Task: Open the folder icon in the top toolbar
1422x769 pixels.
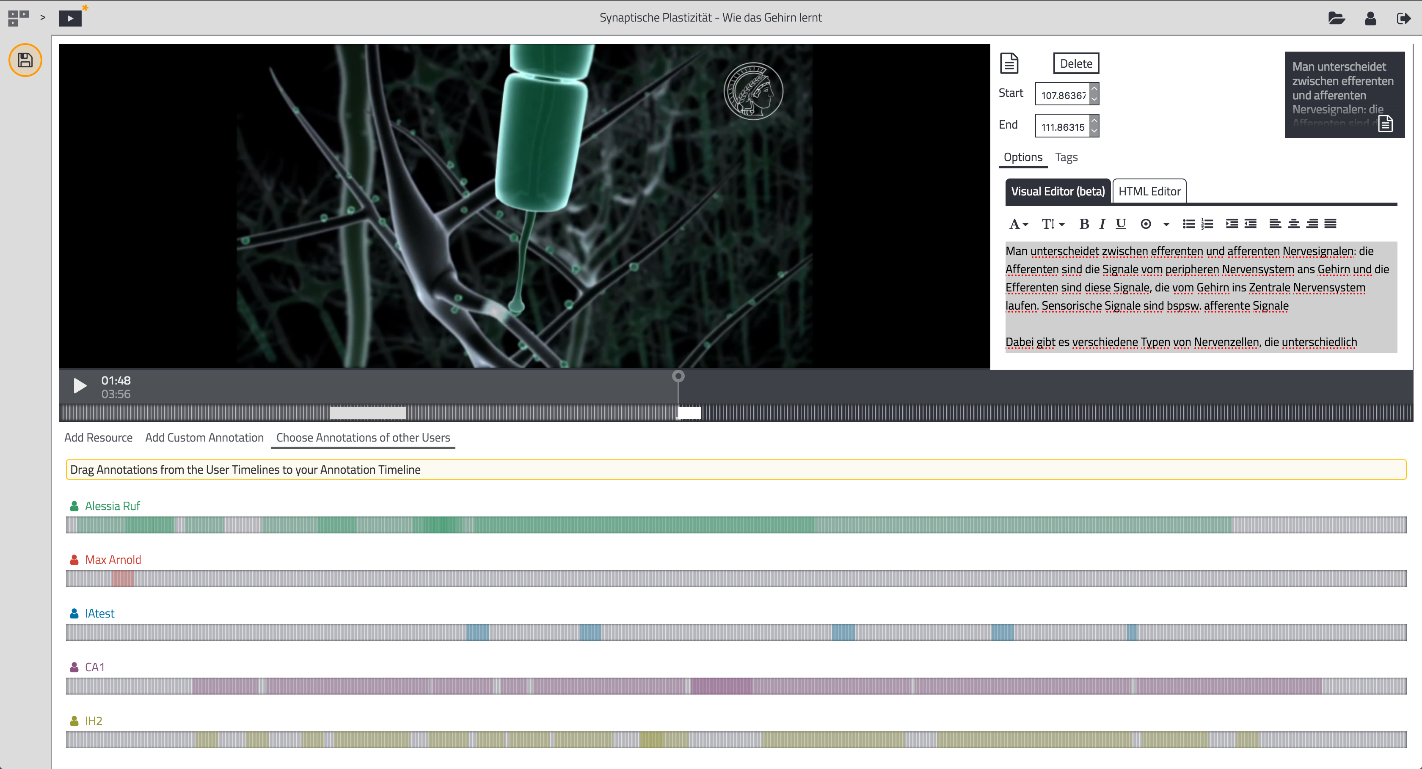Action: coord(1337,18)
